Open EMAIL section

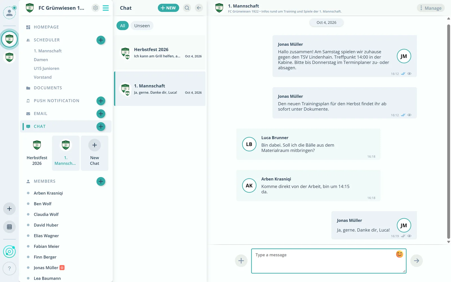41,114
